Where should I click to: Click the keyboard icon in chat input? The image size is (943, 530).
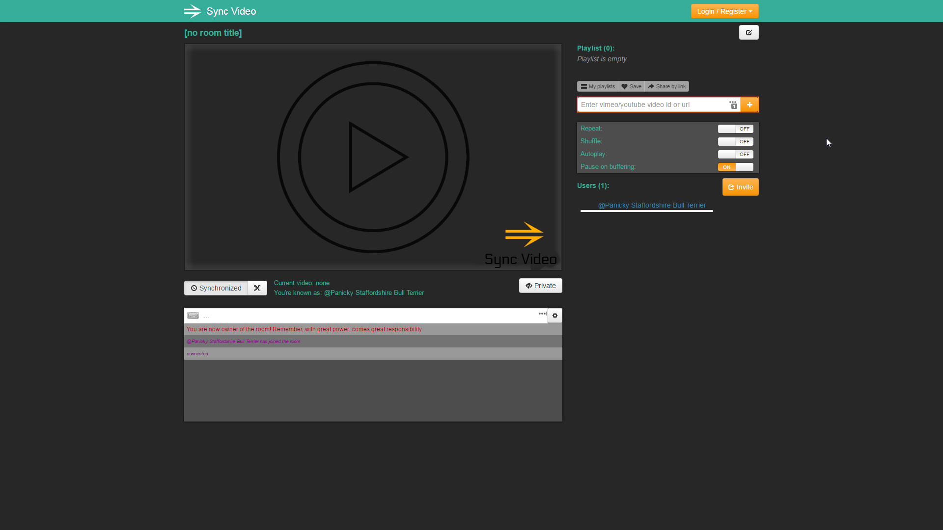pos(193,316)
